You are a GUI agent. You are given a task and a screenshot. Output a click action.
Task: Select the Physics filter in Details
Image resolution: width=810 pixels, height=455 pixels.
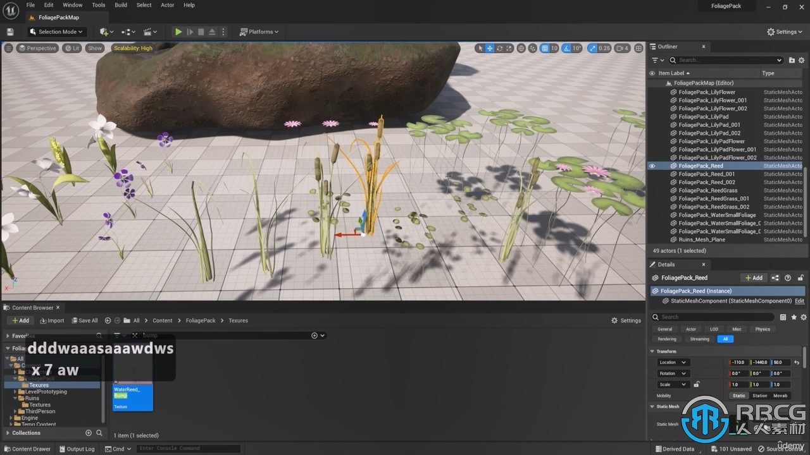click(x=763, y=329)
